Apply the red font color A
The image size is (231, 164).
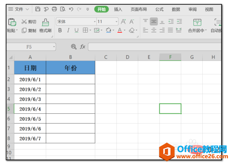120,30
